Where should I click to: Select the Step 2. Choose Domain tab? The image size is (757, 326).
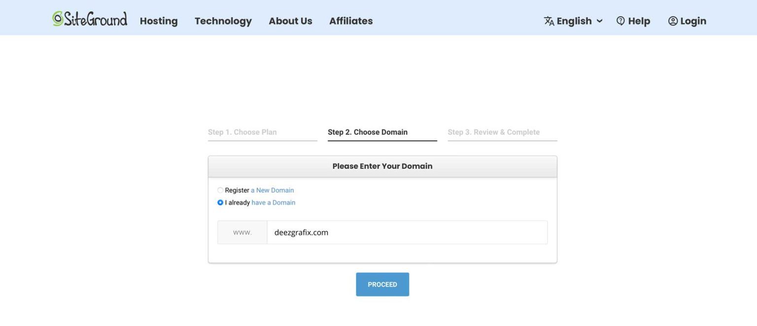(368, 131)
